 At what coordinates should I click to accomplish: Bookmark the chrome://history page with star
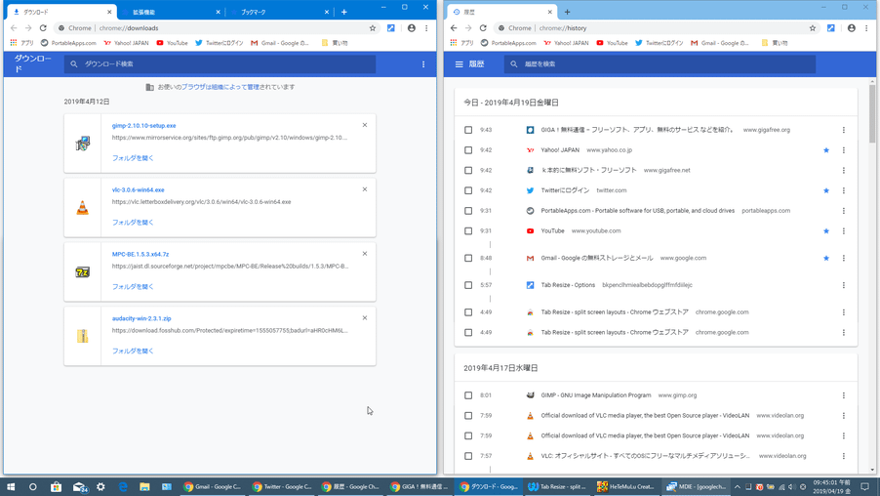coord(812,28)
